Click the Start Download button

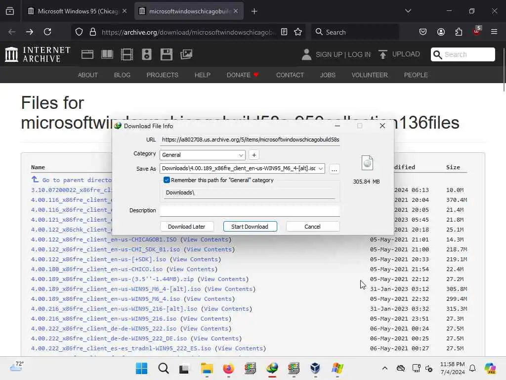[250, 227]
